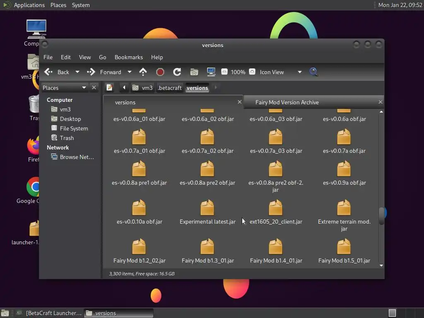Viewport: 424px width, 318px height.
Task: Open the Computer toolbar icon
Action: point(211,72)
